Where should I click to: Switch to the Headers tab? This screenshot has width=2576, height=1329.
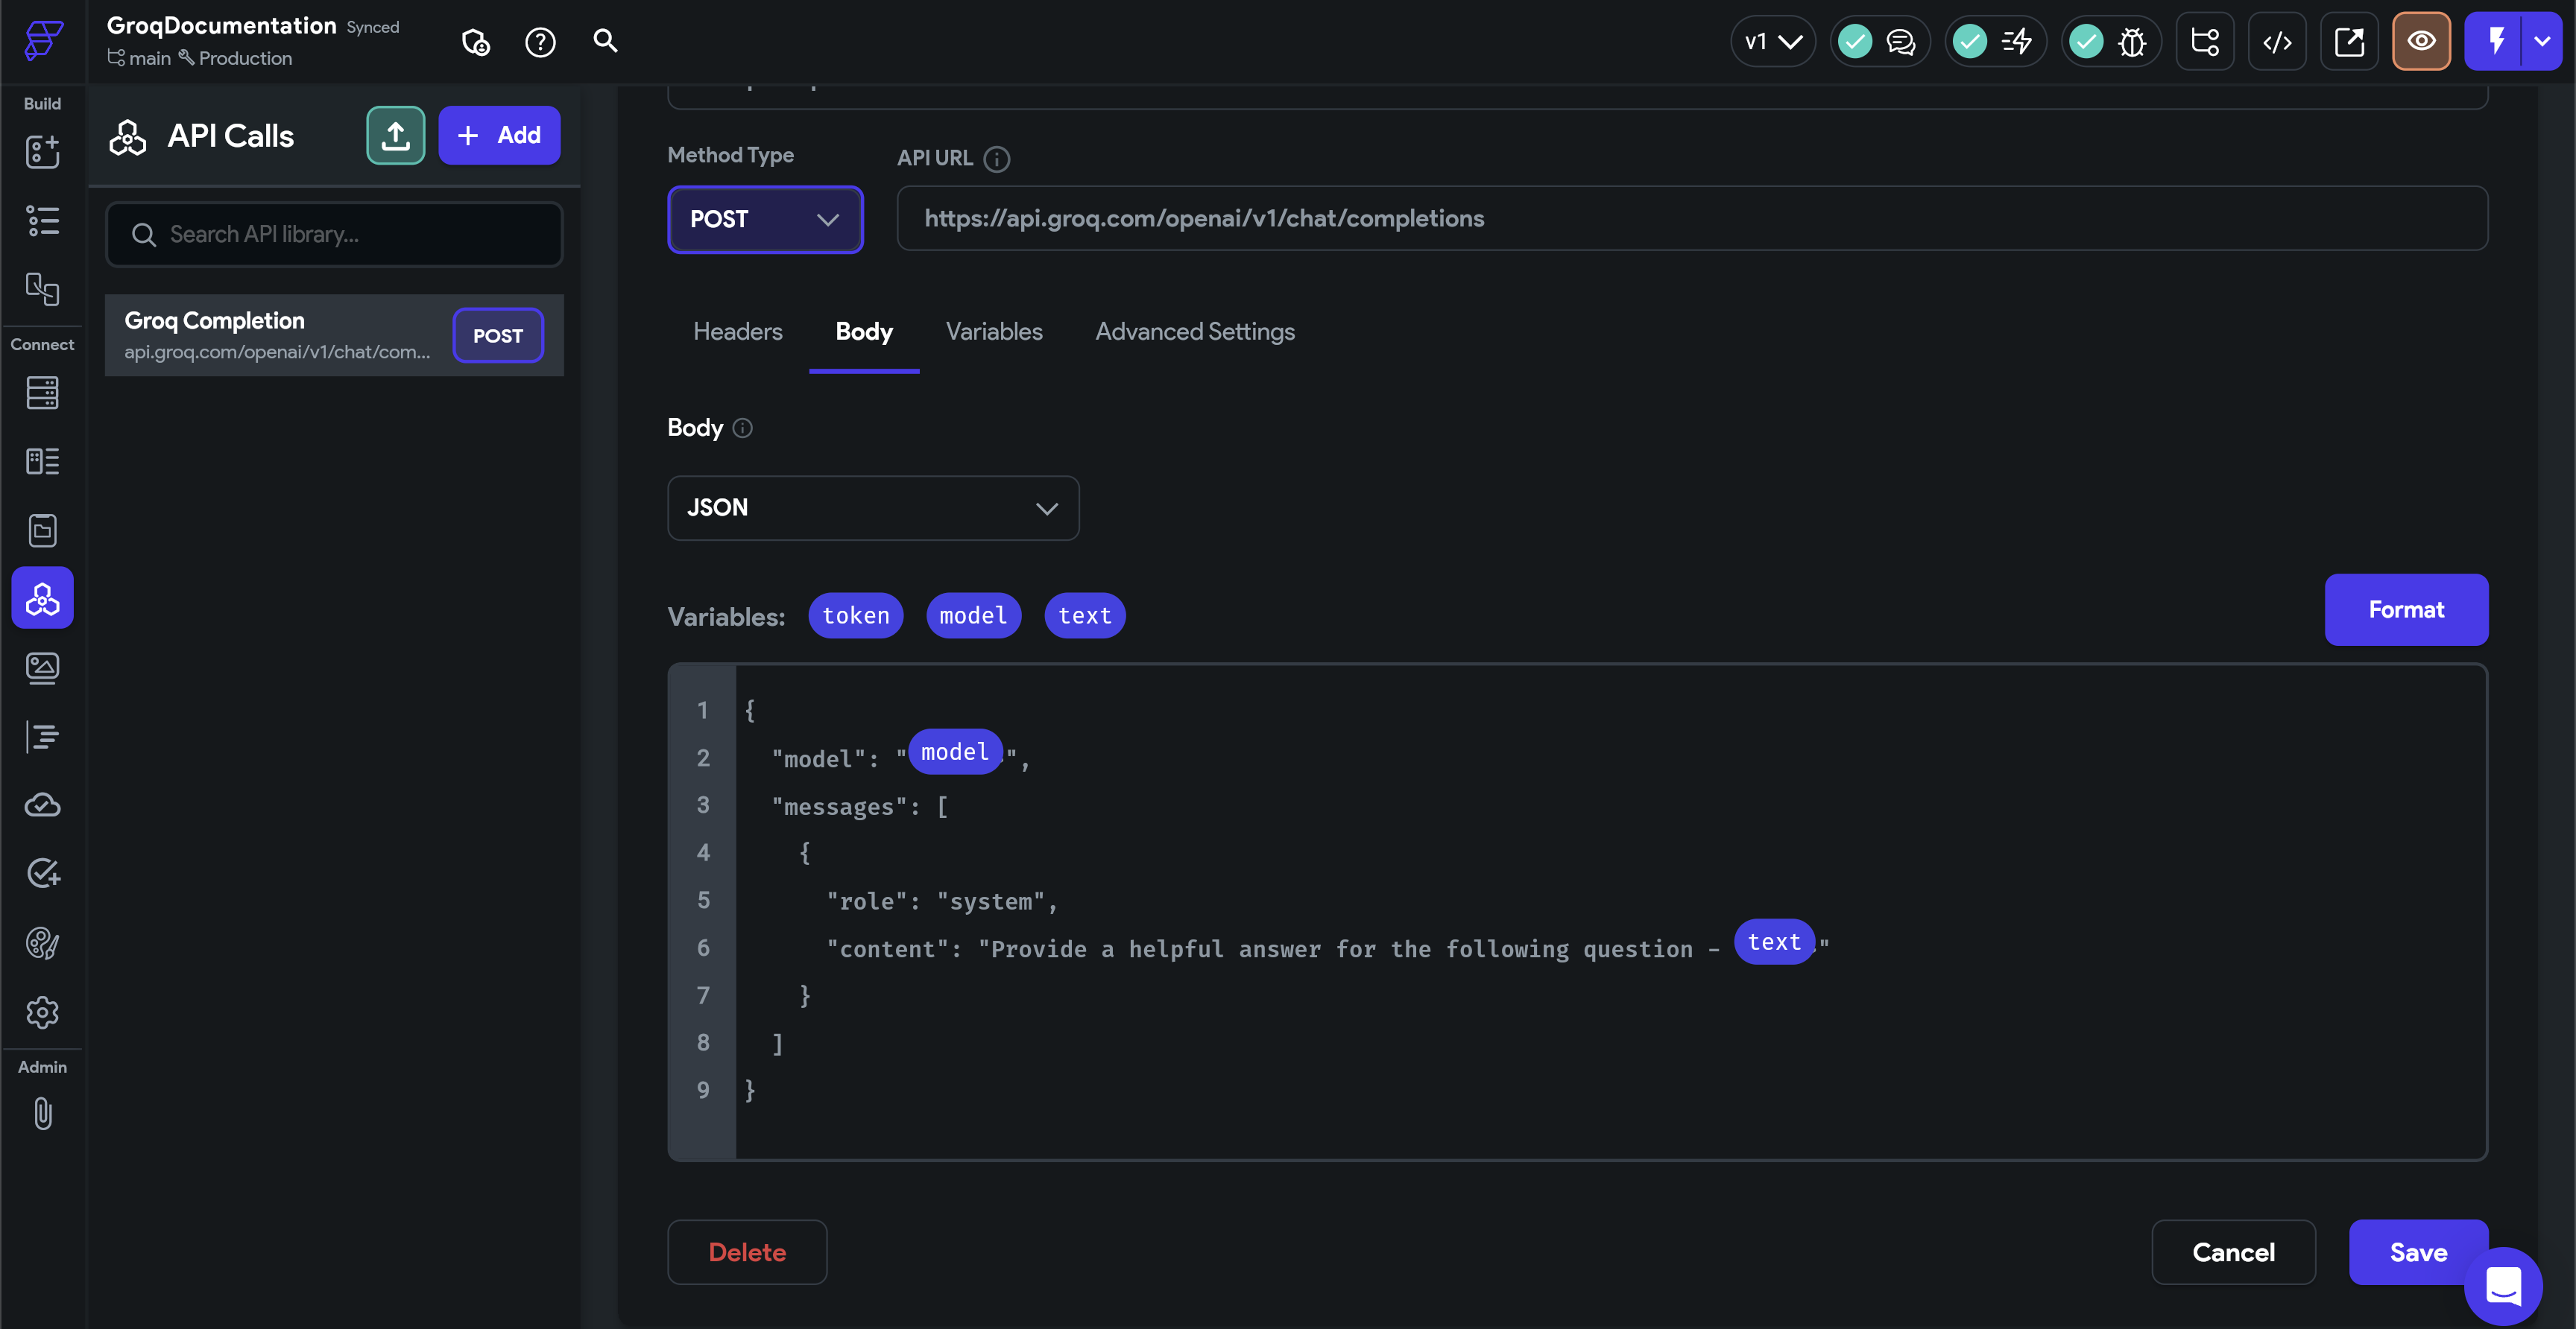coord(738,332)
